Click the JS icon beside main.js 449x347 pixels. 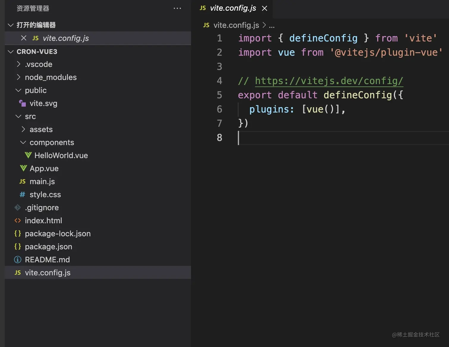pos(23,182)
